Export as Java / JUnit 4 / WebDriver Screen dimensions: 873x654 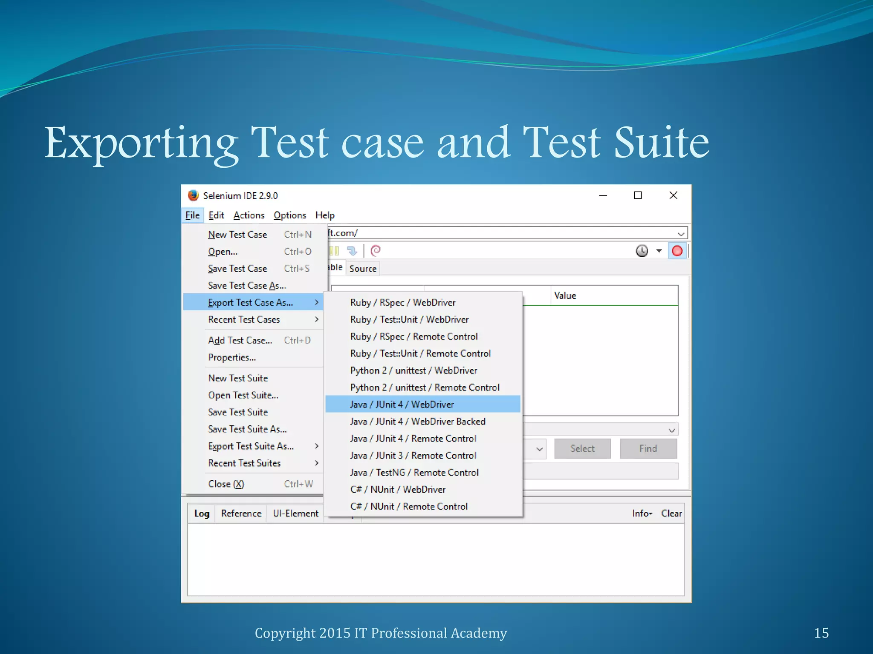[x=423, y=404]
